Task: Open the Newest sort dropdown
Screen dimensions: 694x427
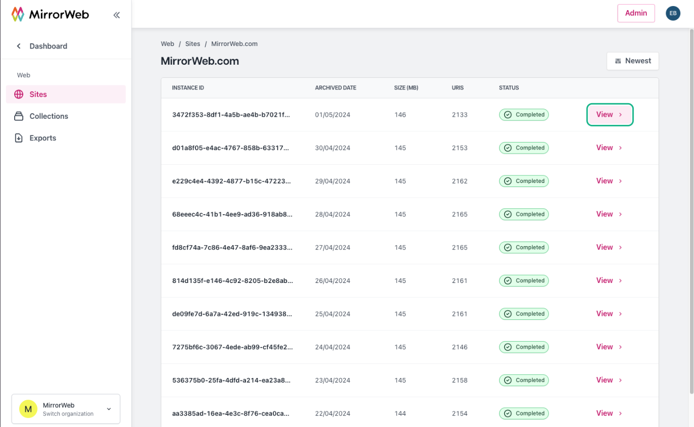Action: (633, 61)
